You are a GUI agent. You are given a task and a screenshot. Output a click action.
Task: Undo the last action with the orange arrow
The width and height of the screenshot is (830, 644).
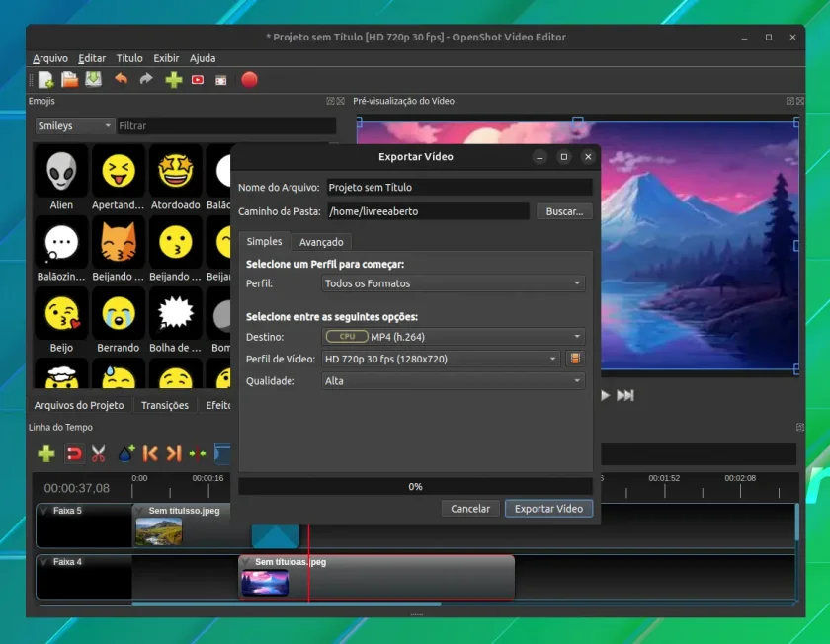[x=122, y=80]
